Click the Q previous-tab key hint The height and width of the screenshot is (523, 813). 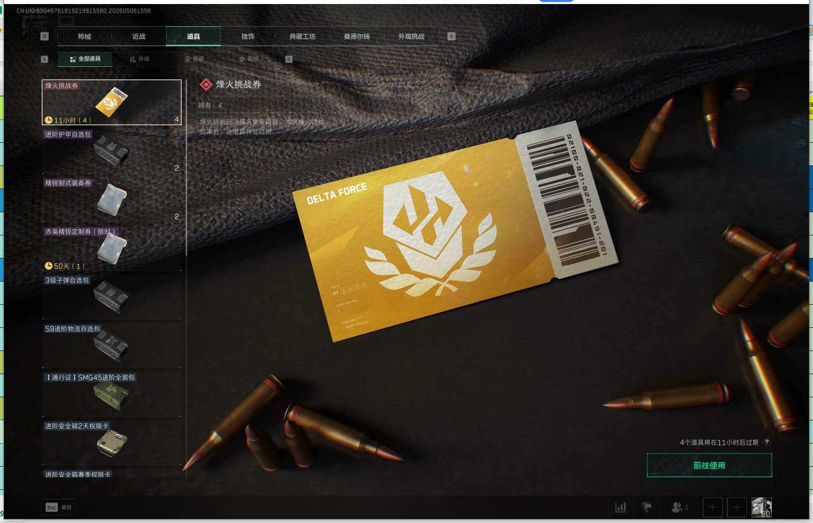pos(44,36)
